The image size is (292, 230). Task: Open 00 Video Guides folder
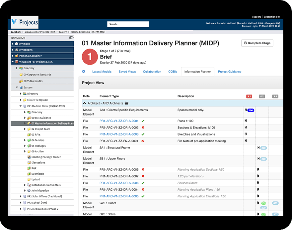pyautogui.click(x=33, y=81)
